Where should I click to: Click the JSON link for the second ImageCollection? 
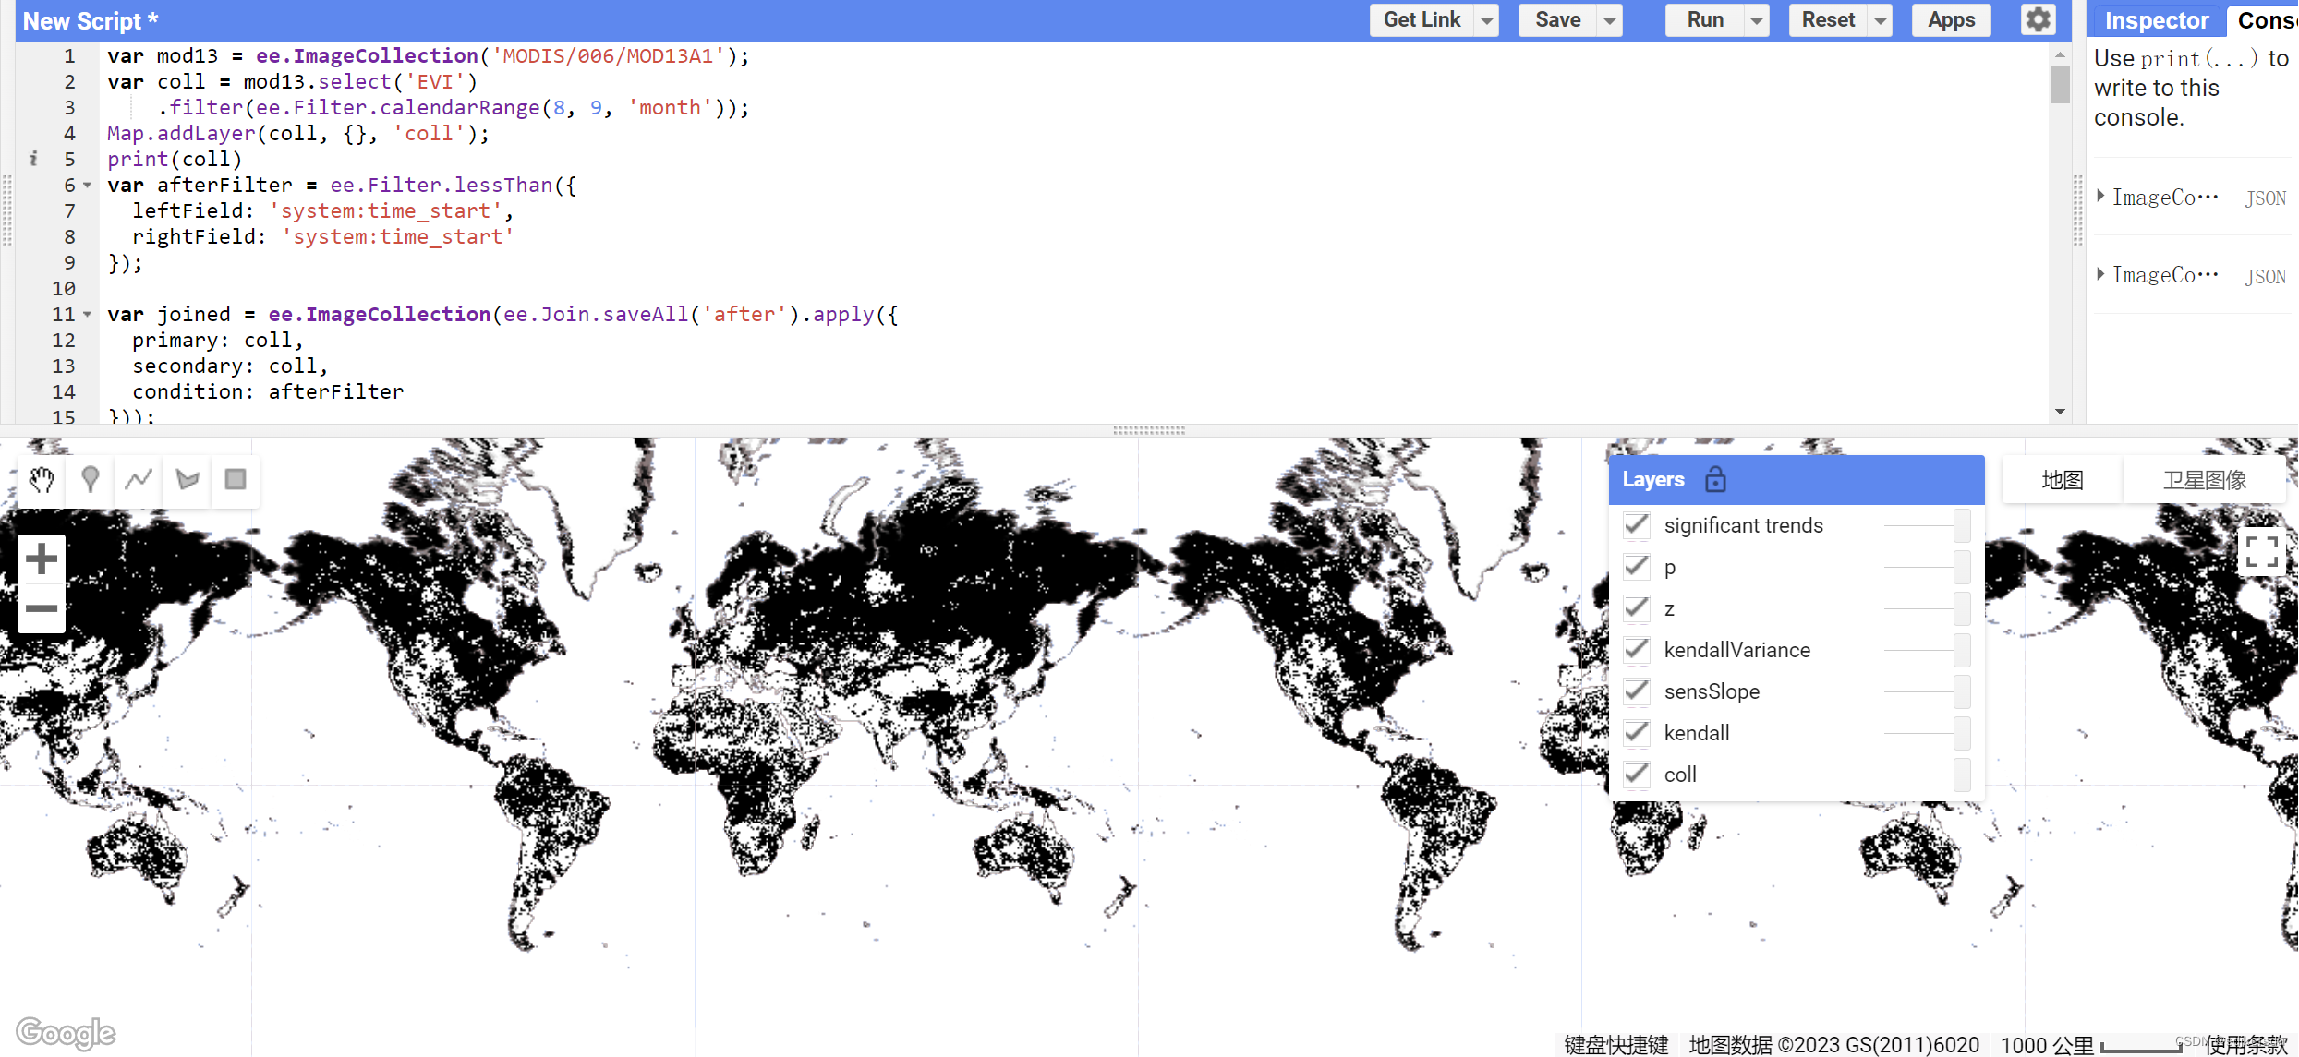(2267, 275)
